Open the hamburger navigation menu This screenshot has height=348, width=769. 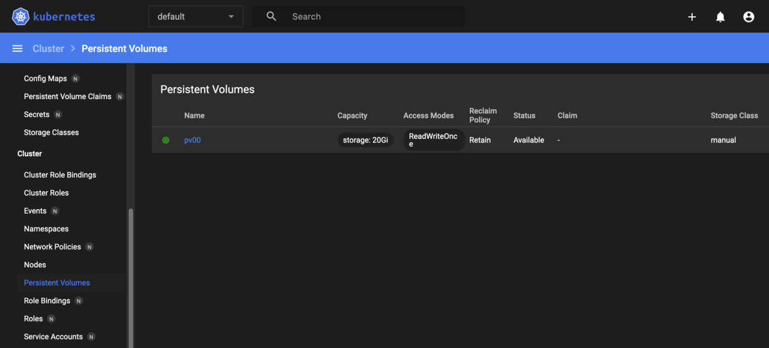pos(17,49)
